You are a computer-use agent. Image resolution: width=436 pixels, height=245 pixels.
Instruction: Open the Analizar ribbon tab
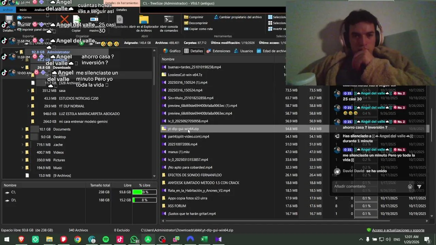coord(40,10)
